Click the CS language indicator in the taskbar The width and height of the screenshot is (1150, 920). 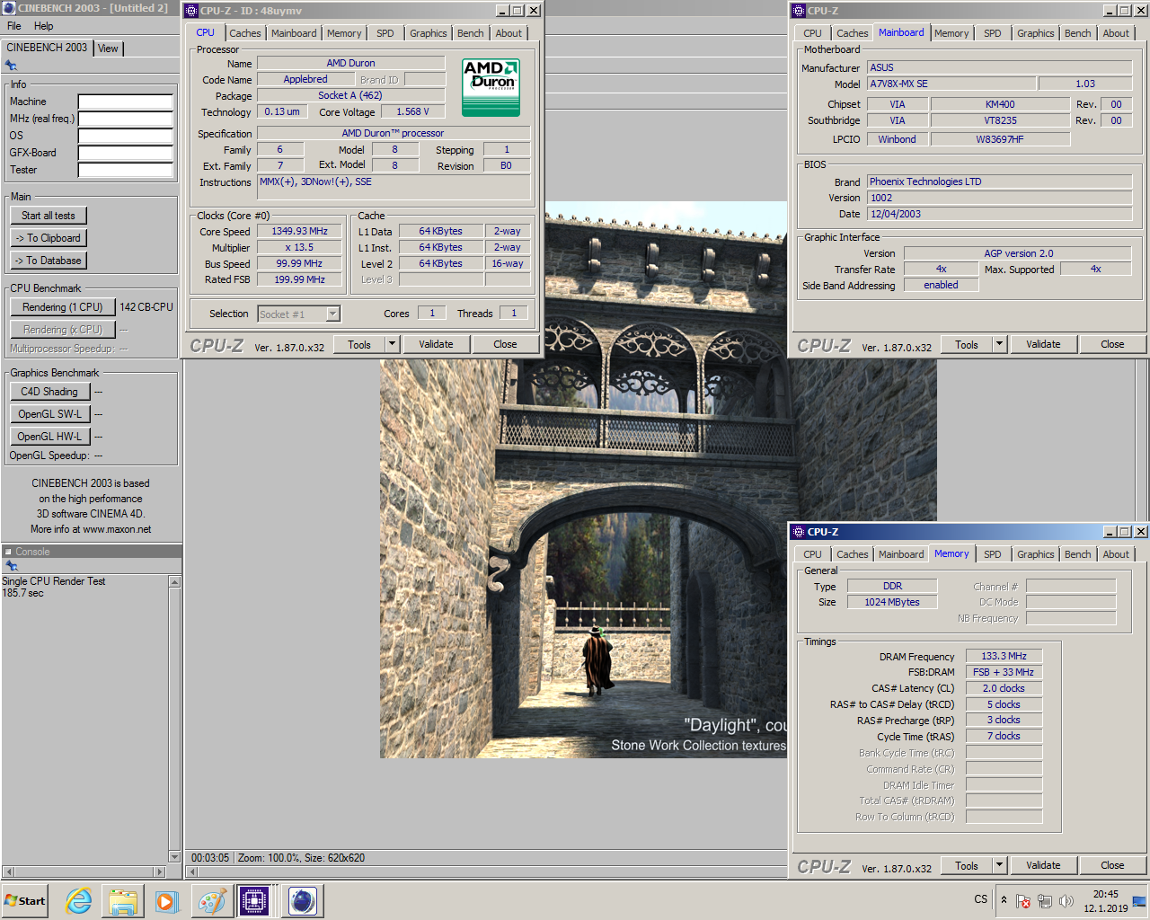point(980,899)
